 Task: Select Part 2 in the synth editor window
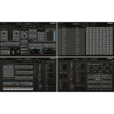tap(39, 27)
